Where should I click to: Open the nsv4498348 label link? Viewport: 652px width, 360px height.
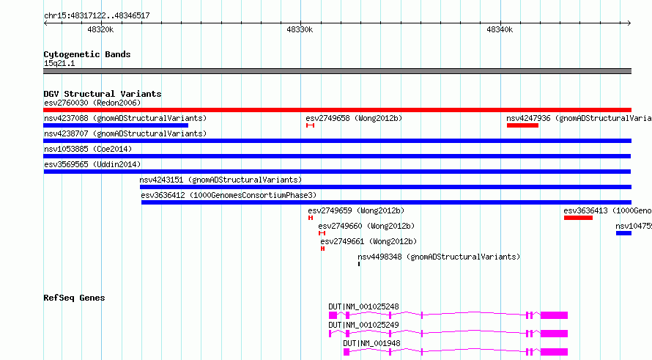coord(439,257)
